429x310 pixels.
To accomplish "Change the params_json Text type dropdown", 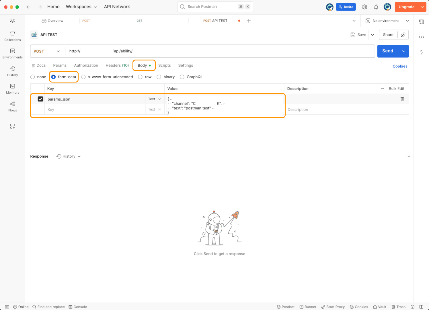I will click(155, 99).
